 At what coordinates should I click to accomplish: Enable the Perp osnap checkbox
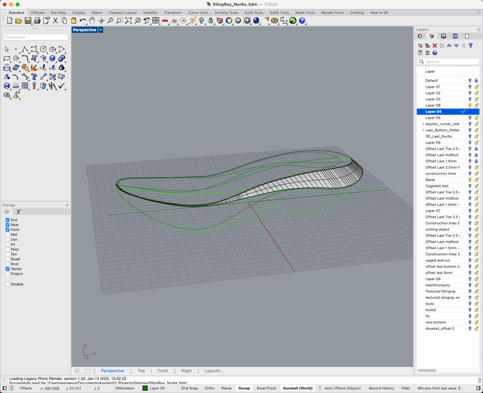tap(7, 249)
